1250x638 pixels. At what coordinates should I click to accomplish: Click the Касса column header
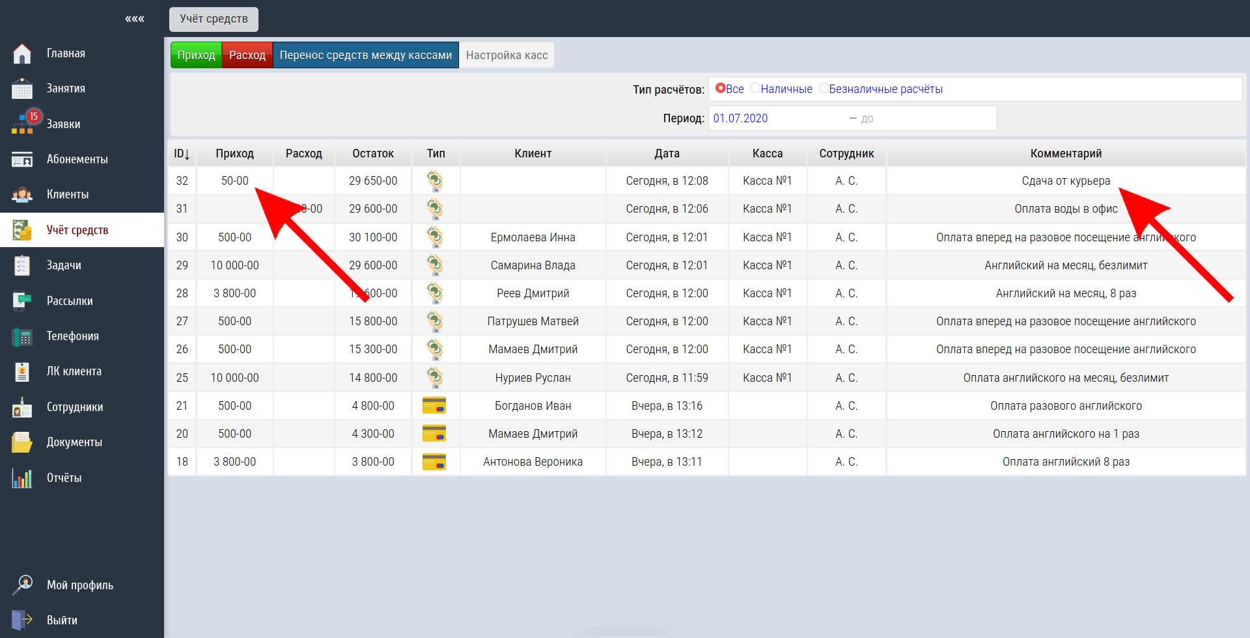pyautogui.click(x=767, y=153)
